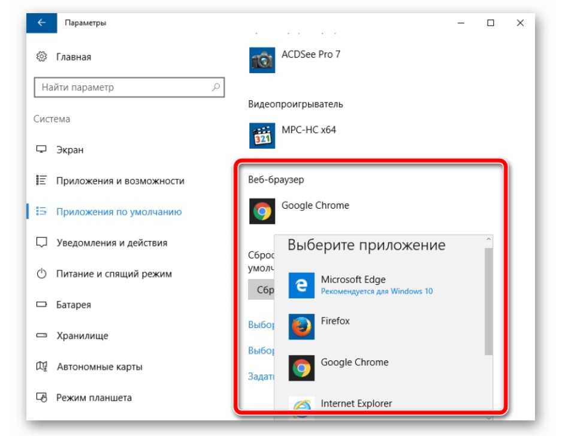Image resolution: width=562 pixels, height=436 pixels.
Task: Maximize the Параметры window
Action: tap(491, 23)
